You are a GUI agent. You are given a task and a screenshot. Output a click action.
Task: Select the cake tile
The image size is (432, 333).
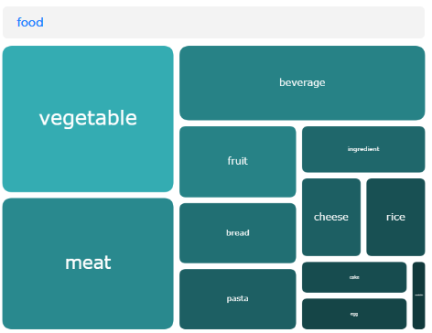pyautogui.click(x=354, y=277)
